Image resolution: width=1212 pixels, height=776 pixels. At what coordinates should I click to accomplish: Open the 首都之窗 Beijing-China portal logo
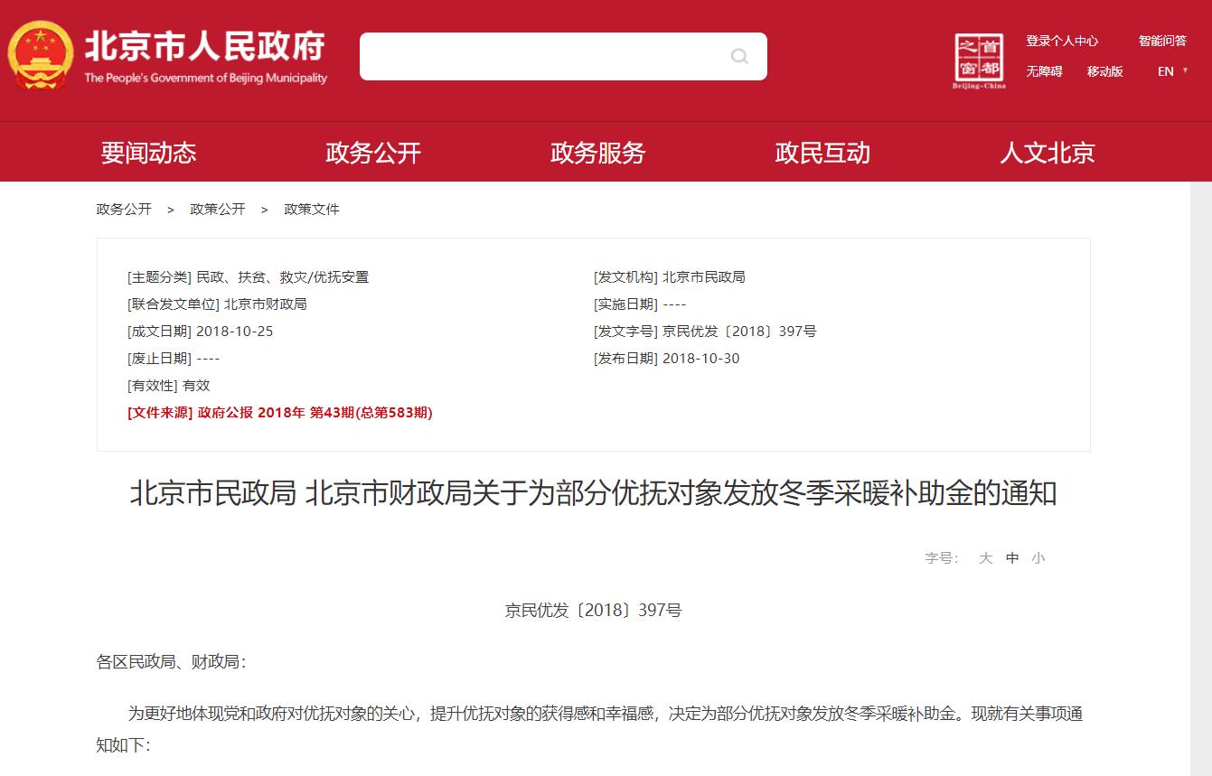979,56
